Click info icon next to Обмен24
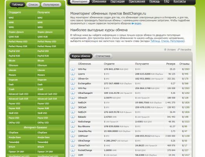Viewport: 205px width, 157px height. [73, 98]
